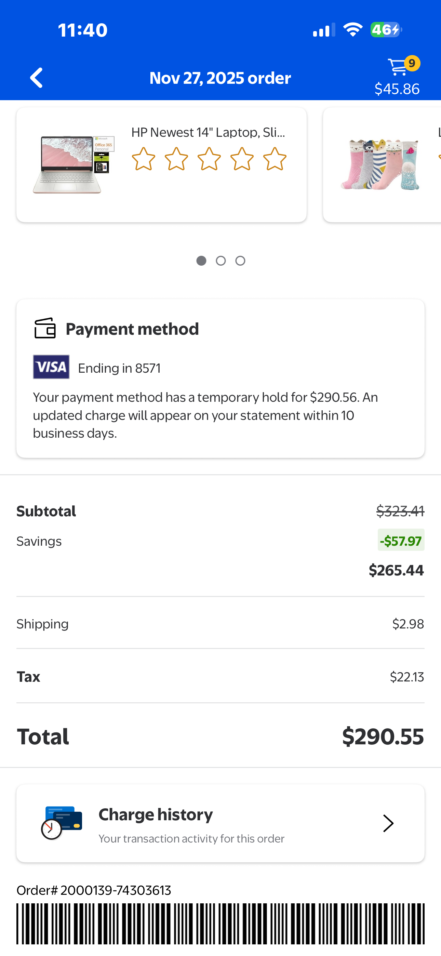Expand Charge history with the chevron arrow
This screenshot has height=956, width=441.
(x=388, y=823)
